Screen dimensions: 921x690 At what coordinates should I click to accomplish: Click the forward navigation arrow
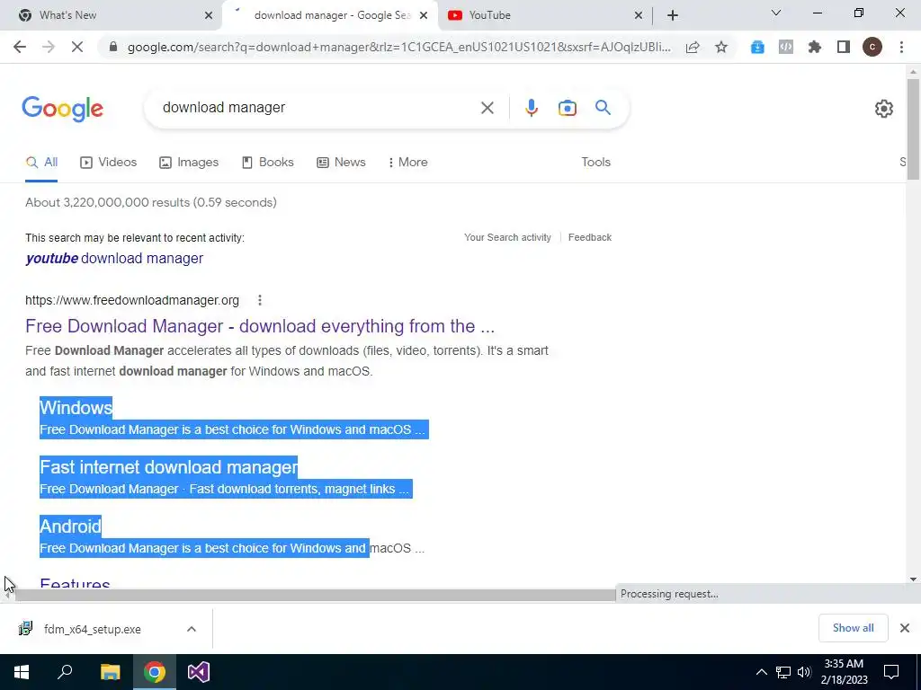pos(49,47)
